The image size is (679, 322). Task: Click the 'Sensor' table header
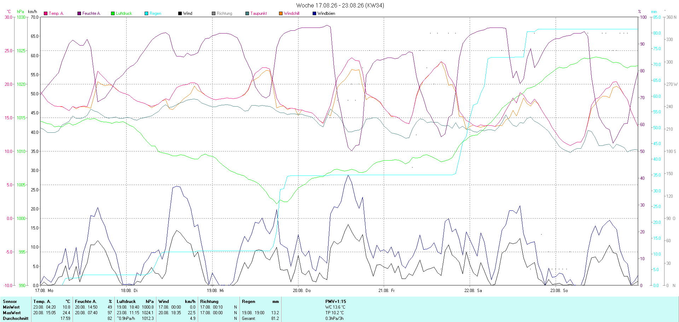point(10,302)
